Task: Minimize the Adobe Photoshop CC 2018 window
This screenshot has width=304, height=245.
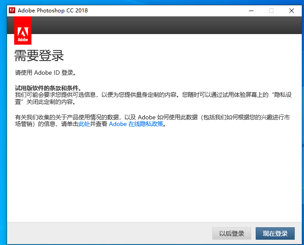Action: (x=251, y=11)
